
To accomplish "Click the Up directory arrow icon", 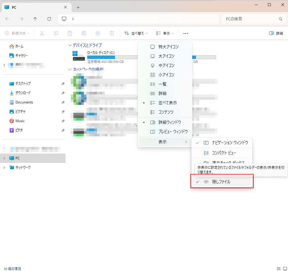I will (x=35, y=19).
